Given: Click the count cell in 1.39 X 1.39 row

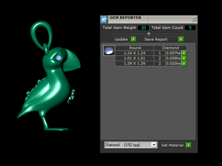Looking at the screenshot, I should pos(160,64).
